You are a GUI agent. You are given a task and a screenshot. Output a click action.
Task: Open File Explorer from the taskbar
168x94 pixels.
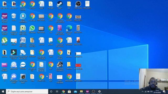pyautogui.click(x=81, y=91)
